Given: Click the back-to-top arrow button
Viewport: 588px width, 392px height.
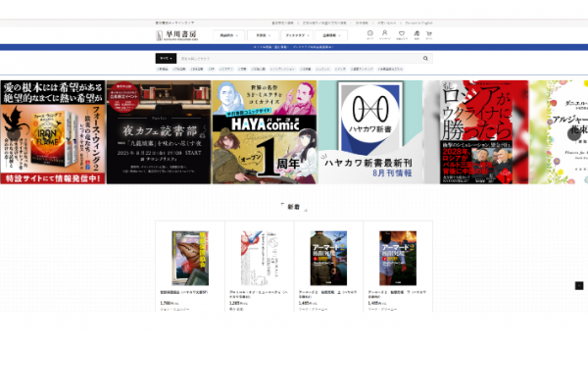Looking at the screenshot, I should (579, 286).
